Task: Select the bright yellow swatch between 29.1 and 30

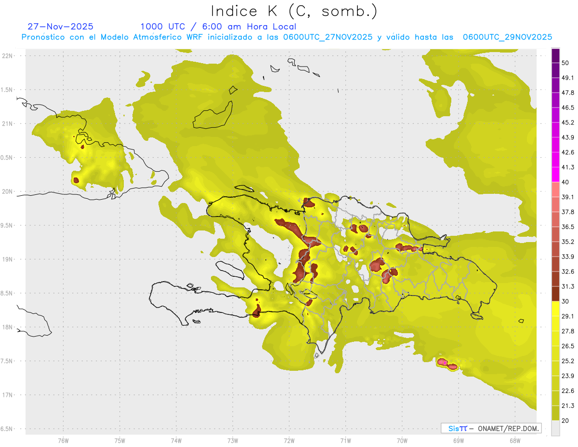Action: click(556, 309)
